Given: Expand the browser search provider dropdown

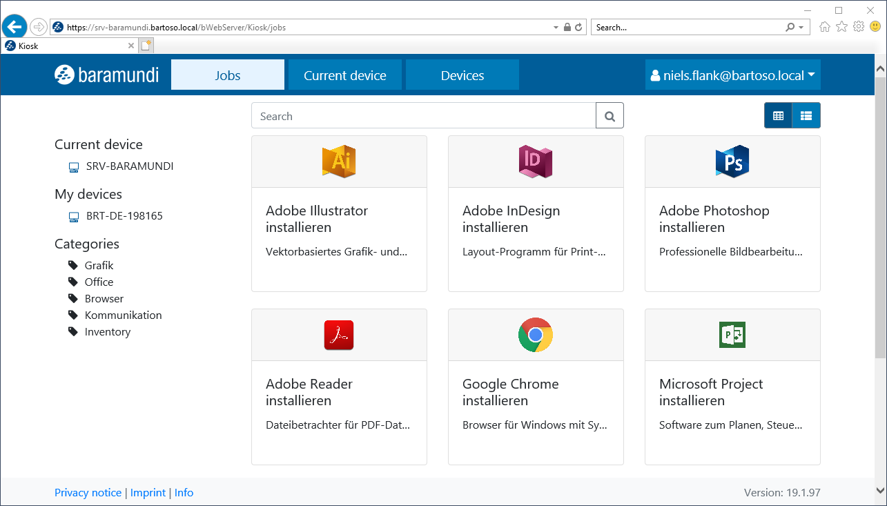Looking at the screenshot, I should point(801,28).
